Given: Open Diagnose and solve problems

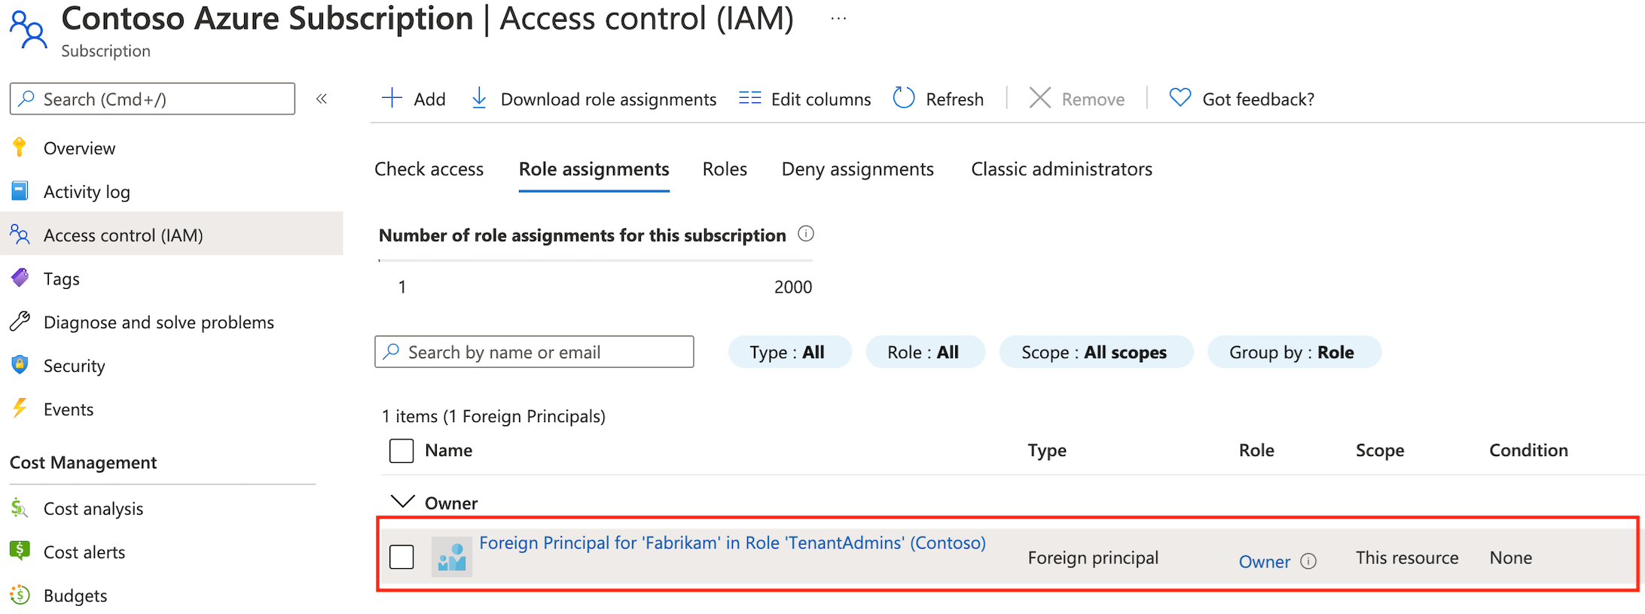Looking at the screenshot, I should click(x=158, y=321).
